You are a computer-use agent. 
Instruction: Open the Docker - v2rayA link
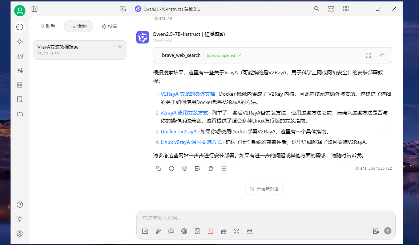pyautogui.click(x=178, y=132)
